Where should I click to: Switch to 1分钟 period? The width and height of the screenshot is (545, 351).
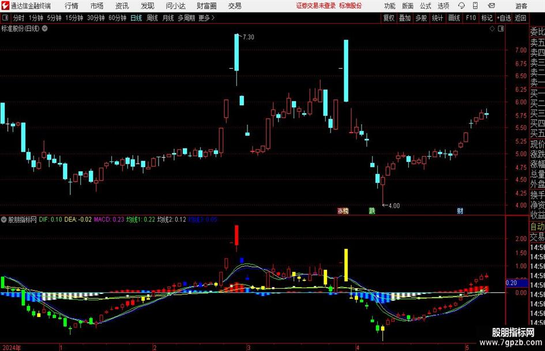pos(35,18)
